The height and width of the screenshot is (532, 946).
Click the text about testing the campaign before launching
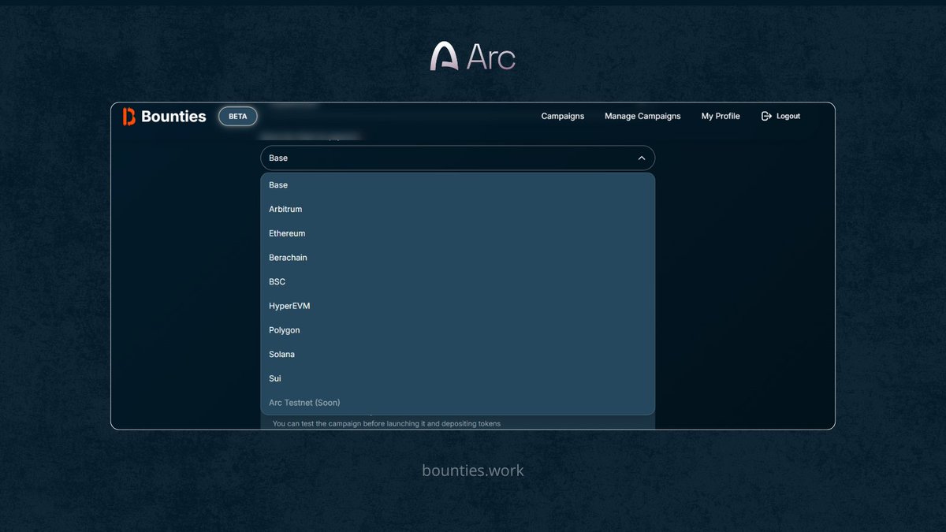pos(386,423)
